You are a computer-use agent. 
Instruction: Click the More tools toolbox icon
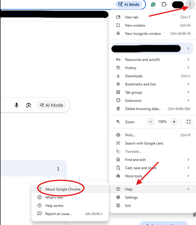pyautogui.click(x=118, y=176)
